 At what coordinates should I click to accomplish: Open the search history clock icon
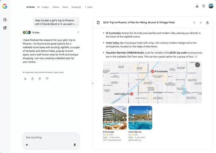pyautogui.click(x=5, y=20)
